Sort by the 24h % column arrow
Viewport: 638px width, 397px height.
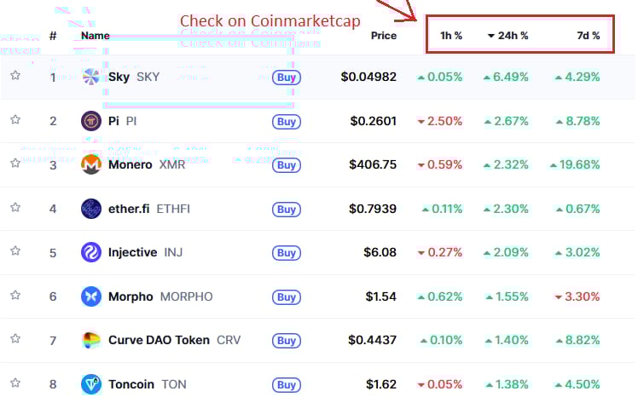point(490,36)
